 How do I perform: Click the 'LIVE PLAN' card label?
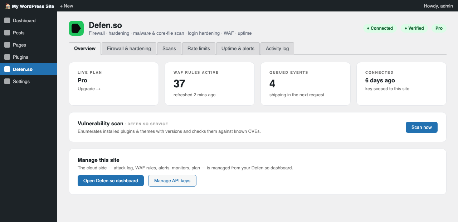[x=90, y=72]
